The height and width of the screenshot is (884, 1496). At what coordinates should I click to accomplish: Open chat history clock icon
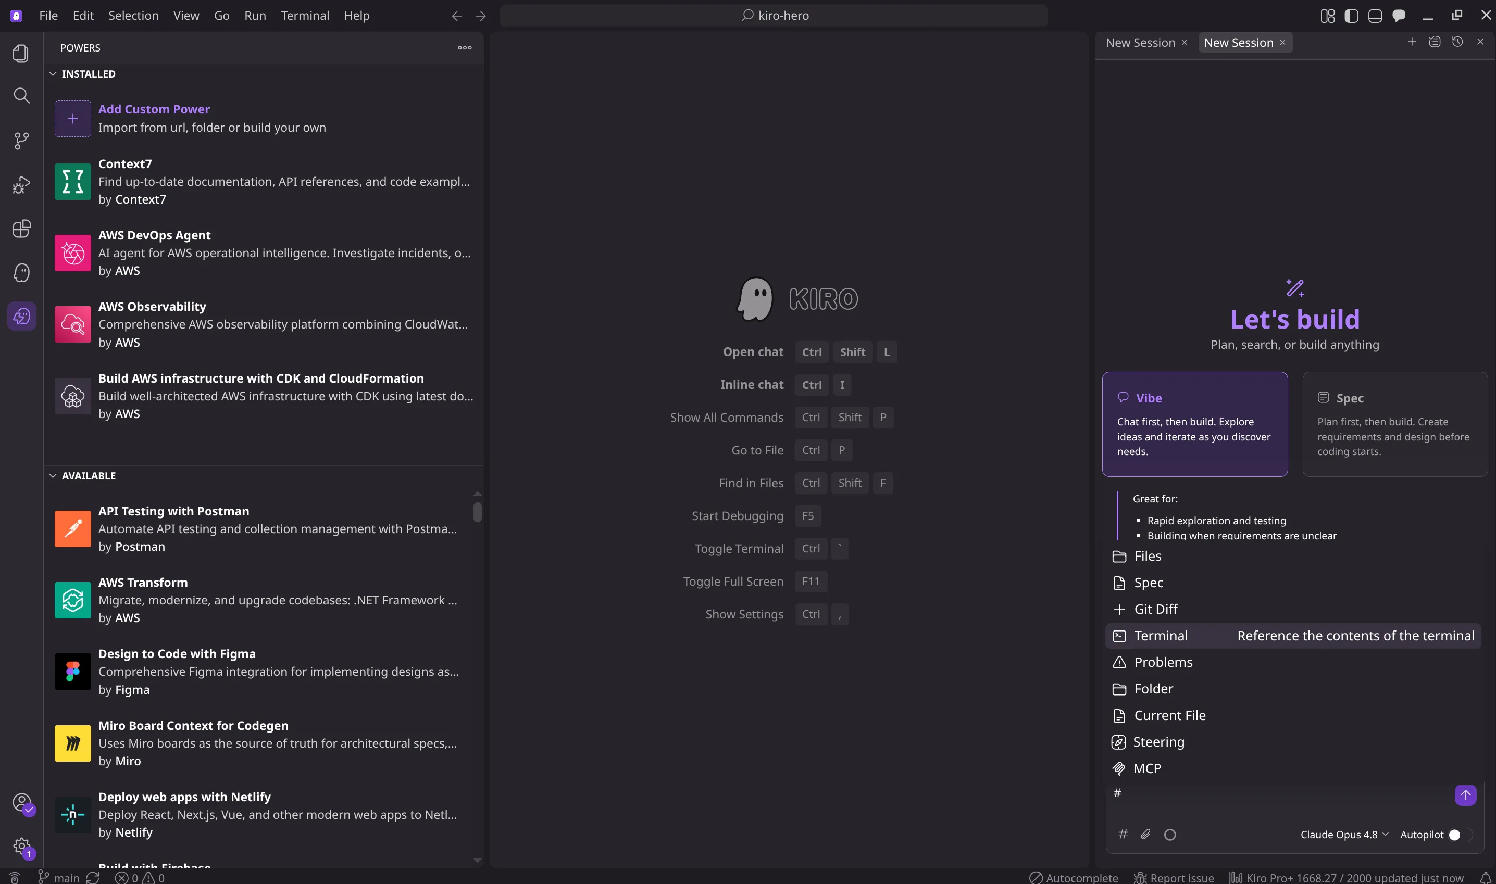click(x=1457, y=42)
